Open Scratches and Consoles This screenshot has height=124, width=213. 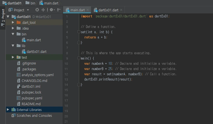pos(34,115)
